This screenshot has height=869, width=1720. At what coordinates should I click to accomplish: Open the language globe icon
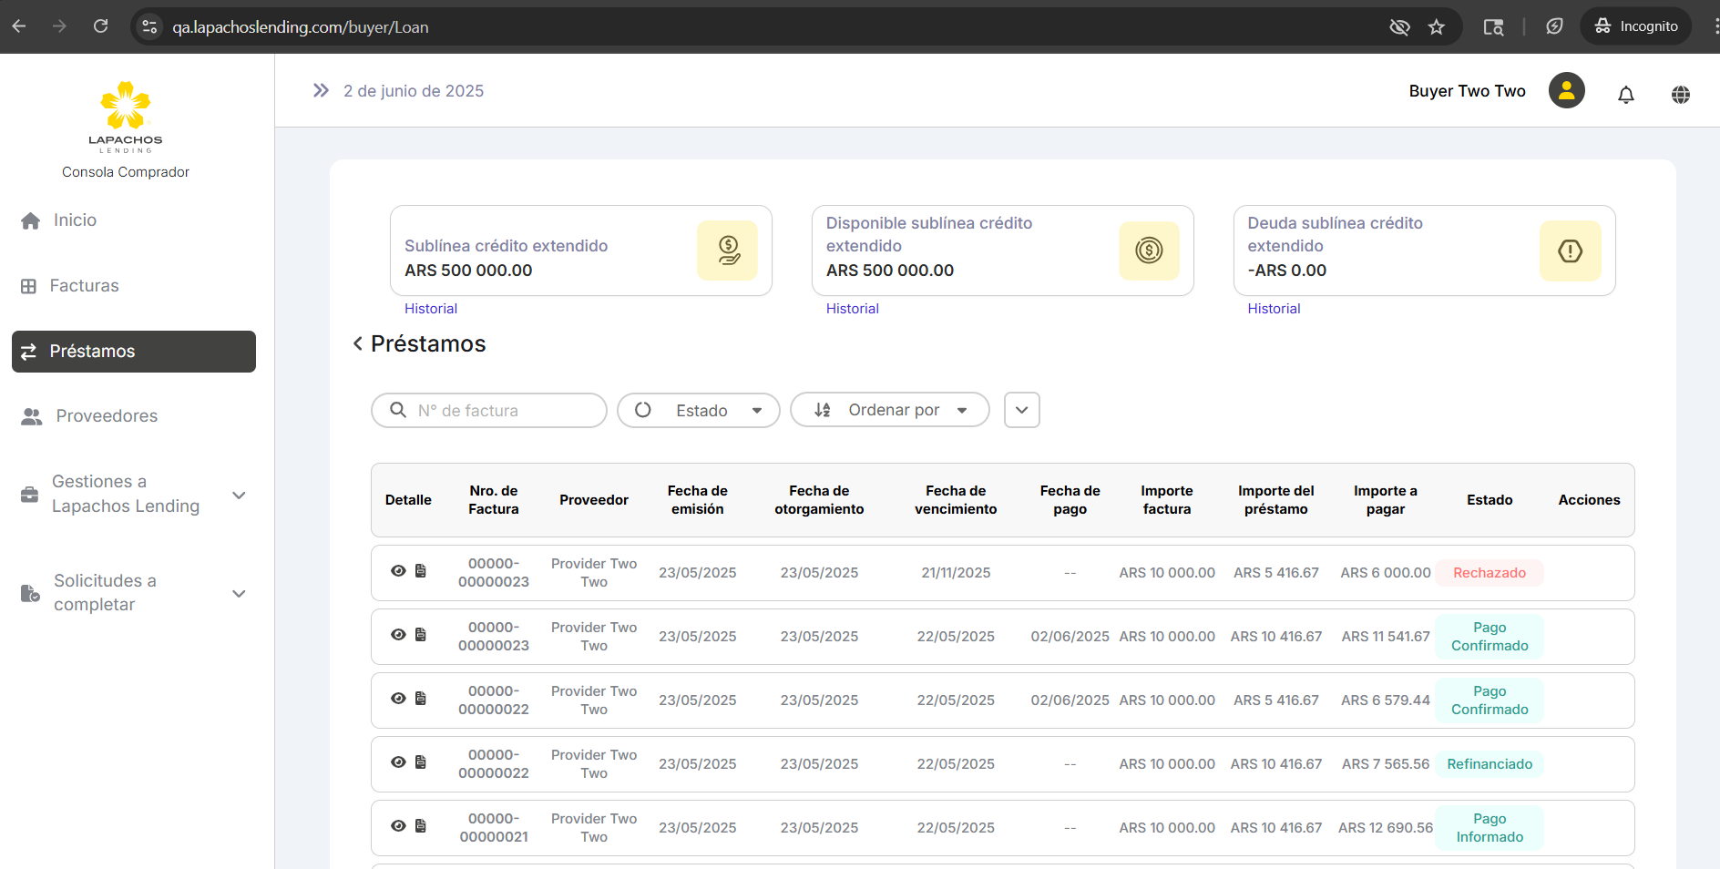coord(1680,94)
